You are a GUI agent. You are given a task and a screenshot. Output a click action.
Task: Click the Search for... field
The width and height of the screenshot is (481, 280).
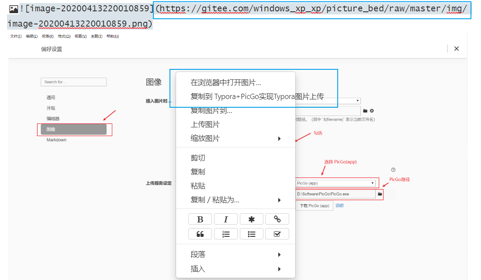click(x=74, y=82)
